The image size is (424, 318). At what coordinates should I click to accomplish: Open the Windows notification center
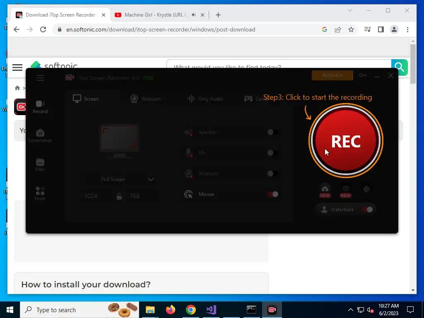click(x=410, y=310)
